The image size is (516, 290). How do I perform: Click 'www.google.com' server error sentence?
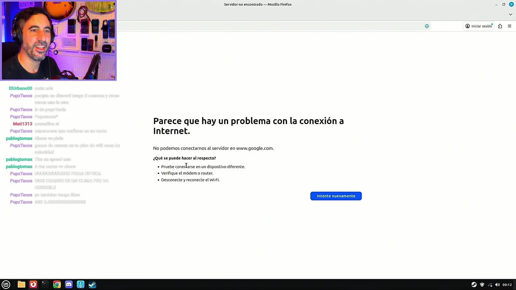213,148
